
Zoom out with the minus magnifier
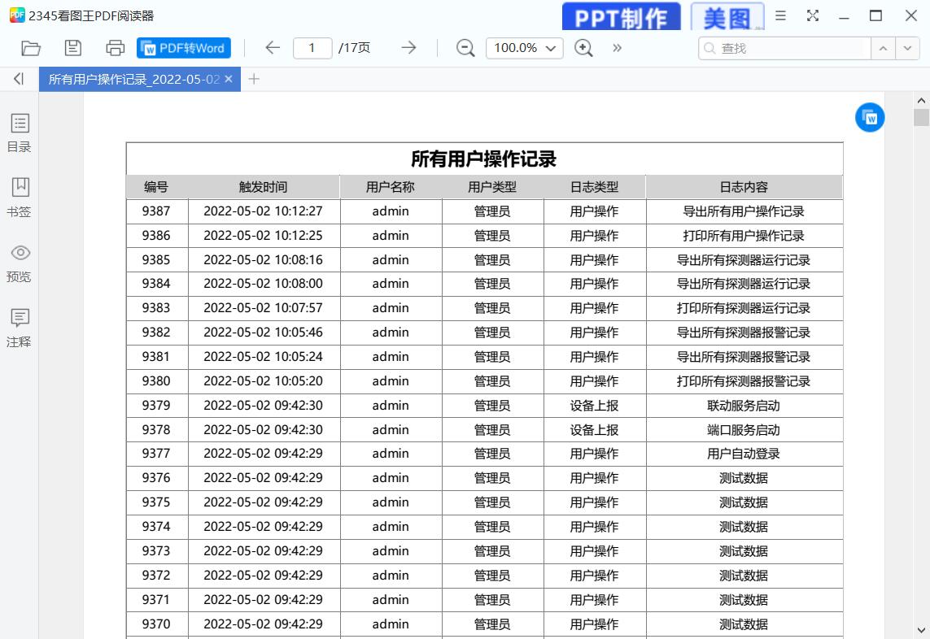point(465,48)
